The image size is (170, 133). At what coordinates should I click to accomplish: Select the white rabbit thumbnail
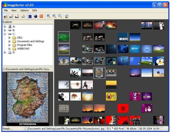159,25
